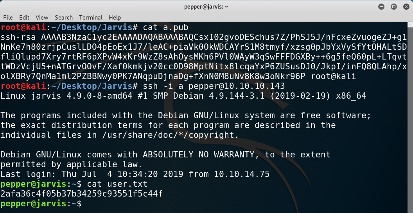
Task: Click the 'cat a.pub' command text
Action: (166, 27)
